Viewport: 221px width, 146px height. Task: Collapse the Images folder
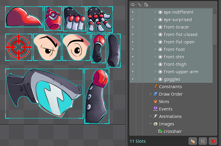(151, 124)
